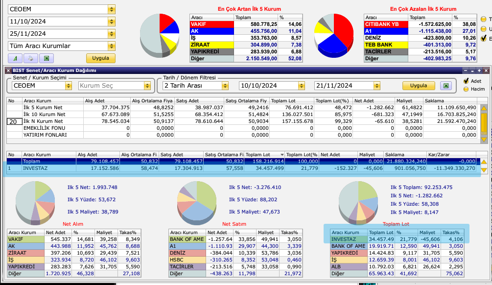
Task: Select the radio option starting with T
Action: coord(484,19)
